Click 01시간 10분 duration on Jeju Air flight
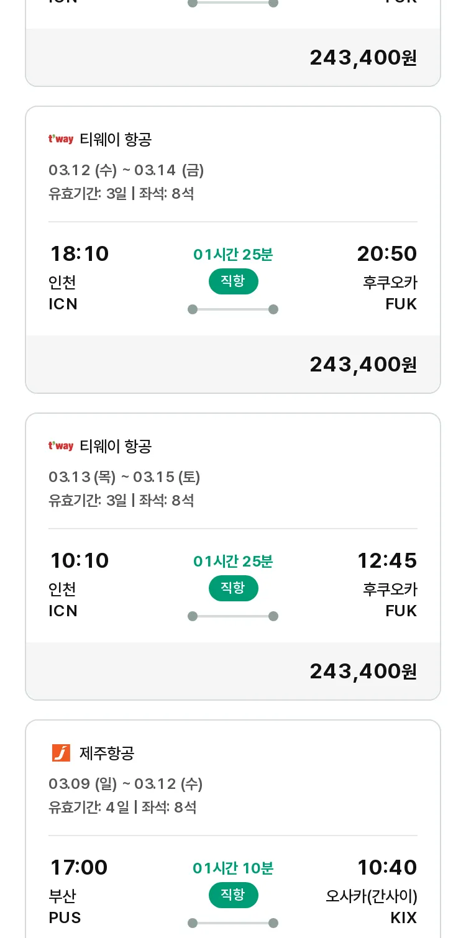 click(233, 868)
